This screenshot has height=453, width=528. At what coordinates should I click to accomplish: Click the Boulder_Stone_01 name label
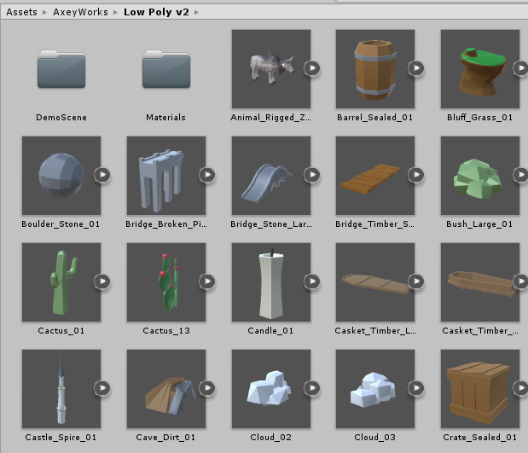61,224
